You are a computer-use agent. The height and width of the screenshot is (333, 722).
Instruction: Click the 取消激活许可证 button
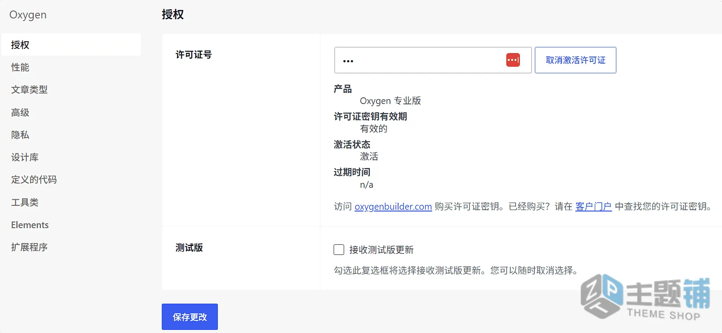pyautogui.click(x=575, y=60)
